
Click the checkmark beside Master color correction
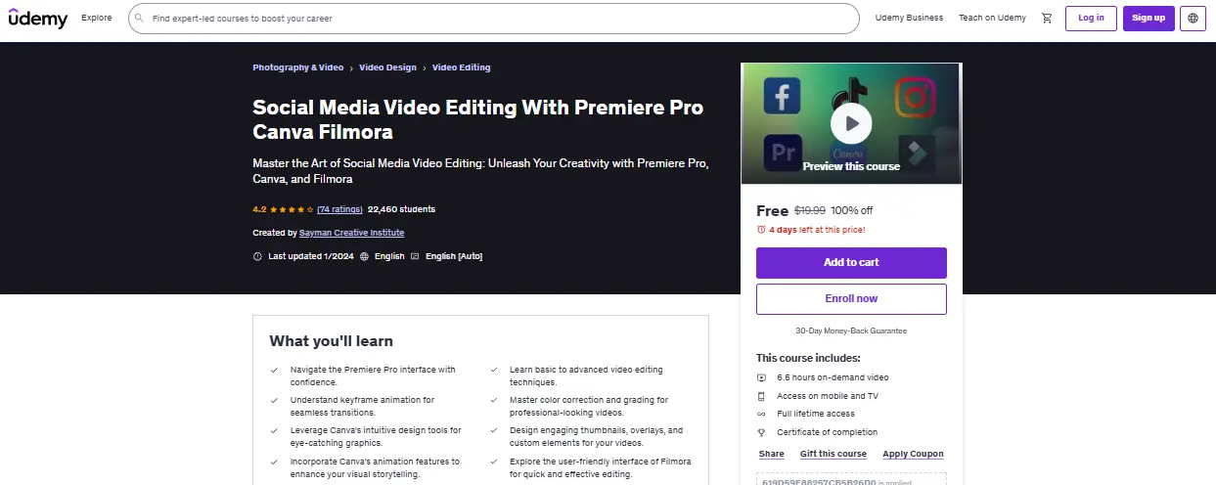pos(493,400)
